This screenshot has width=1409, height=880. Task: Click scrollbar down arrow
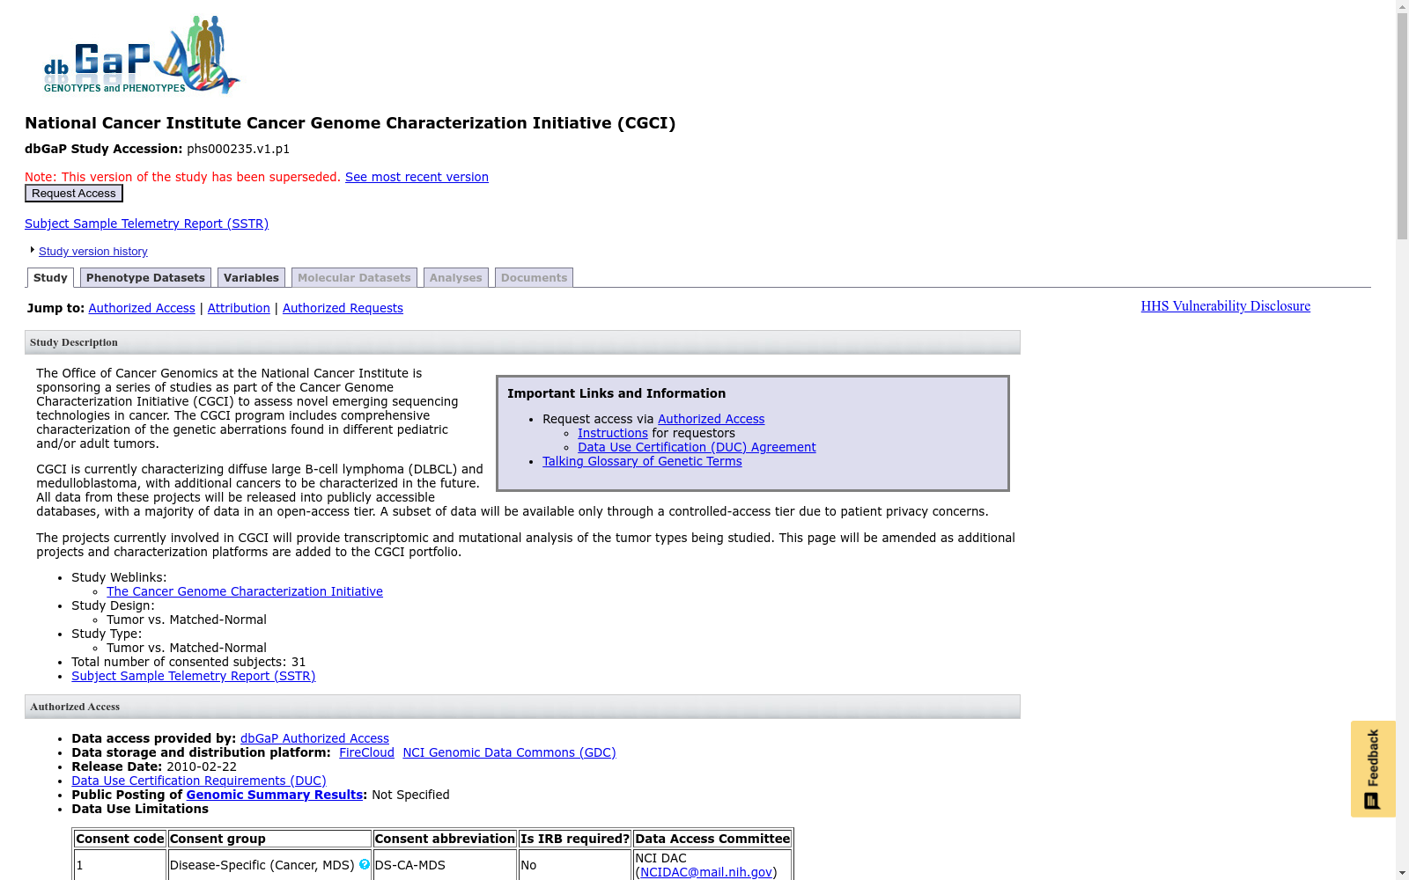point(1402,873)
